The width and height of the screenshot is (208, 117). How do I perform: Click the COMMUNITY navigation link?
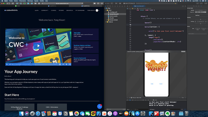coord(45,10)
